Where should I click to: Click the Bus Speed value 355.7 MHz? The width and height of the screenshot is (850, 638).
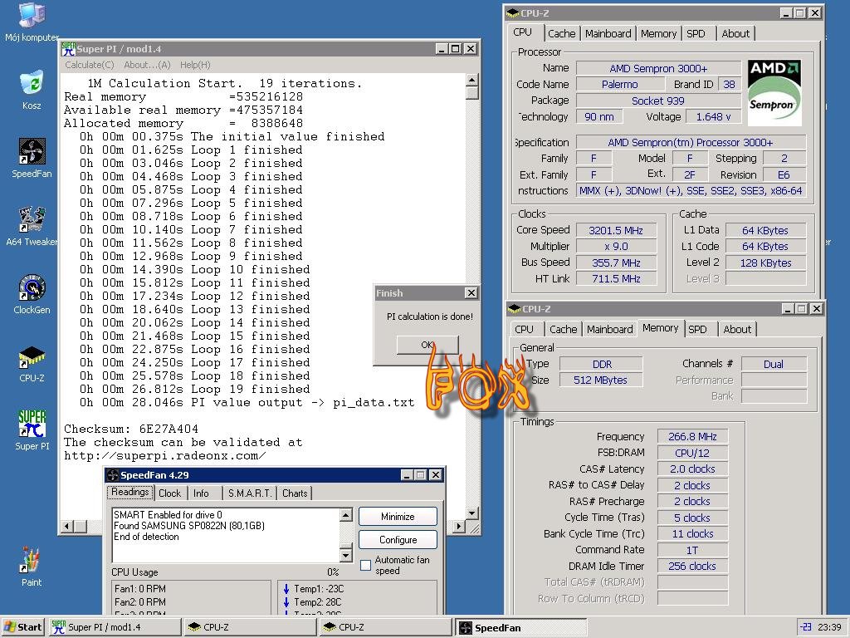click(x=616, y=263)
